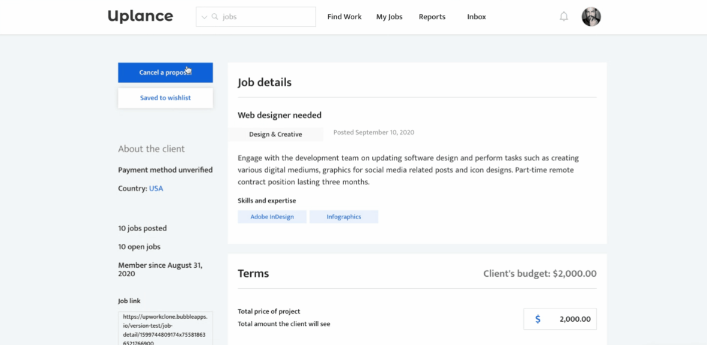Viewport: 707px width, 345px height.
Task: Go to My Jobs
Action: [x=389, y=17]
